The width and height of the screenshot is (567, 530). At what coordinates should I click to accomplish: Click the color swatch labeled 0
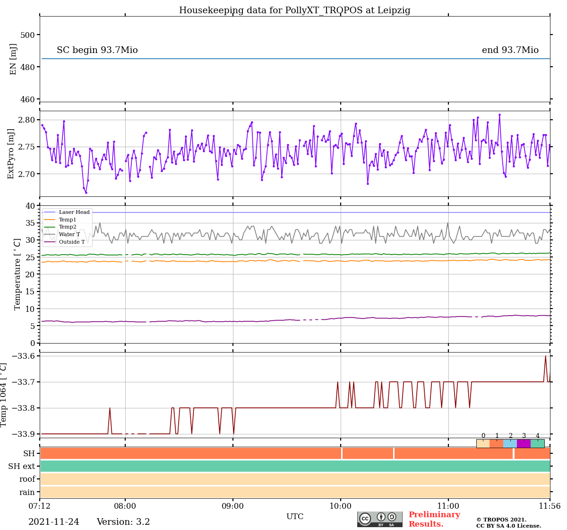pyautogui.click(x=483, y=443)
